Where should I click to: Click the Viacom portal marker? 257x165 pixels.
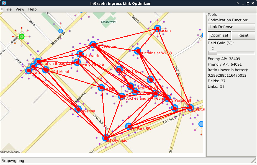pyautogui.click(x=158, y=29)
